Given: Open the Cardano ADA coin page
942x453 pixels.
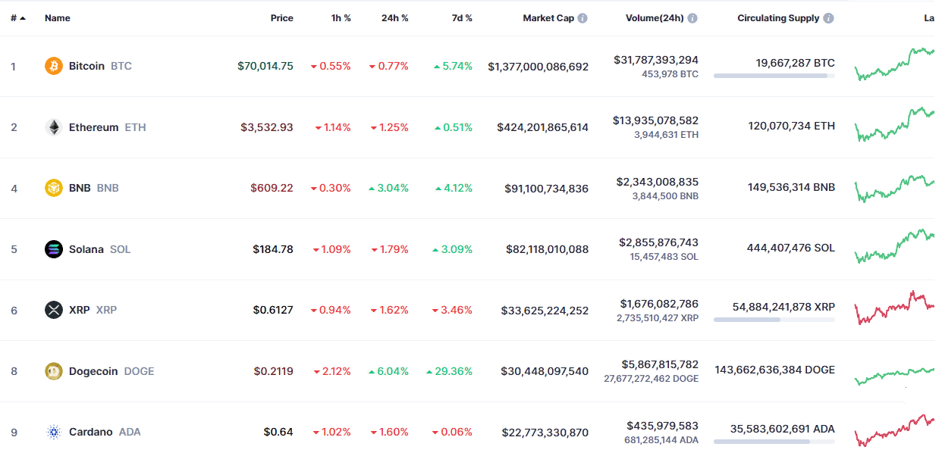Looking at the screenshot, I should (x=105, y=432).
